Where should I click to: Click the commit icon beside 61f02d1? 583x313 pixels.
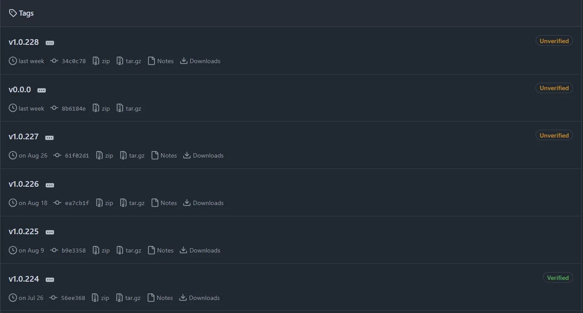click(x=57, y=155)
